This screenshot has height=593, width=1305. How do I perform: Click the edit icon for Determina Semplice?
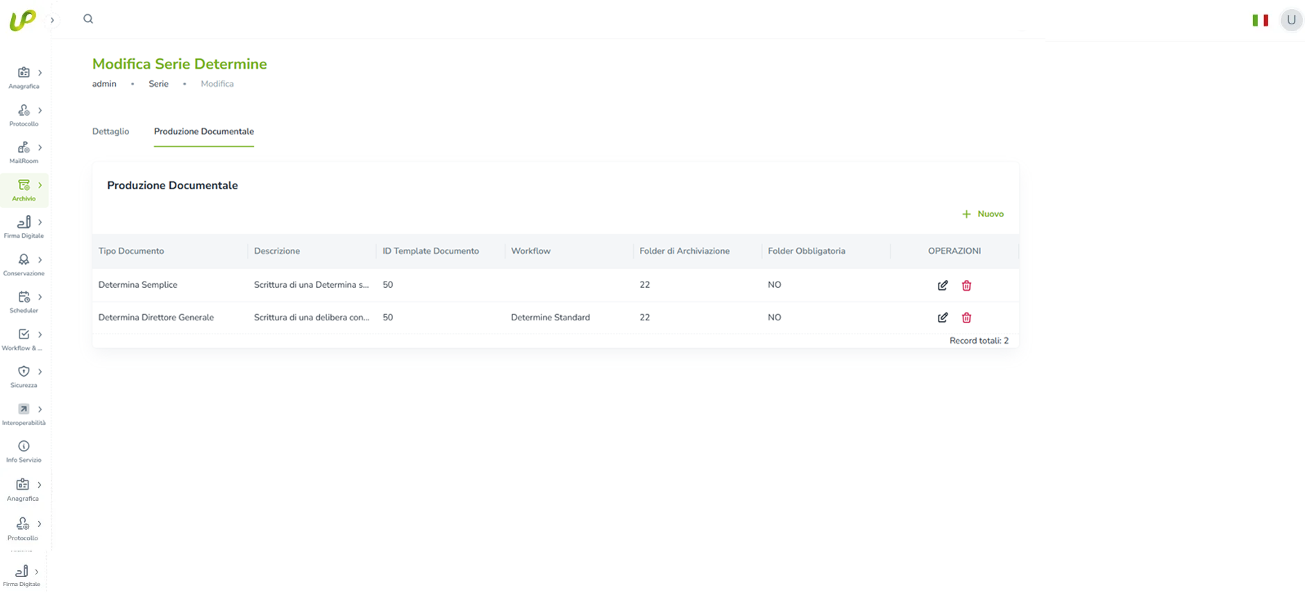pyautogui.click(x=942, y=285)
